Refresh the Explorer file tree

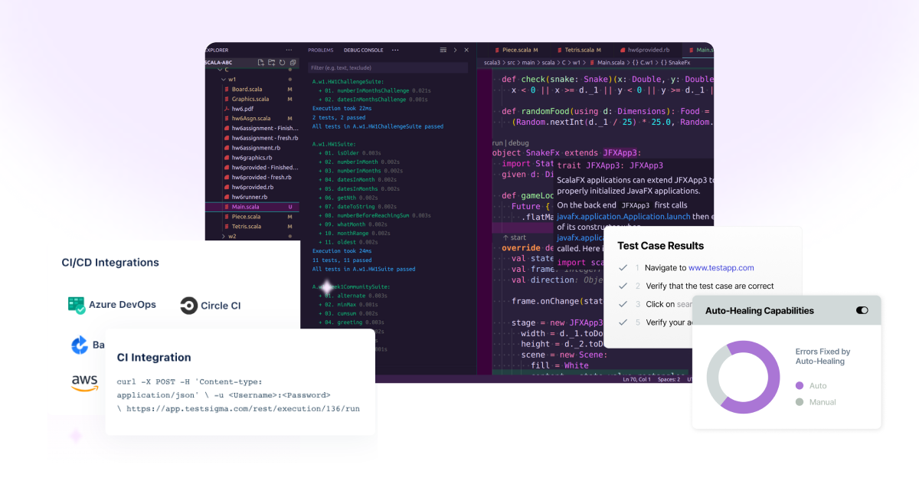[x=282, y=63]
